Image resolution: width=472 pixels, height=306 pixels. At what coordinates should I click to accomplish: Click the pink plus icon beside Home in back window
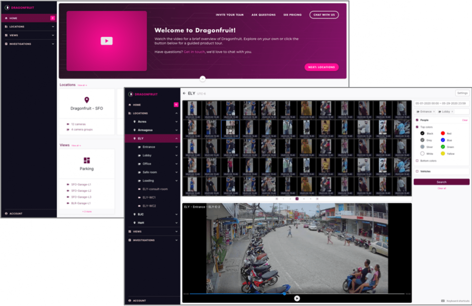tap(53, 18)
